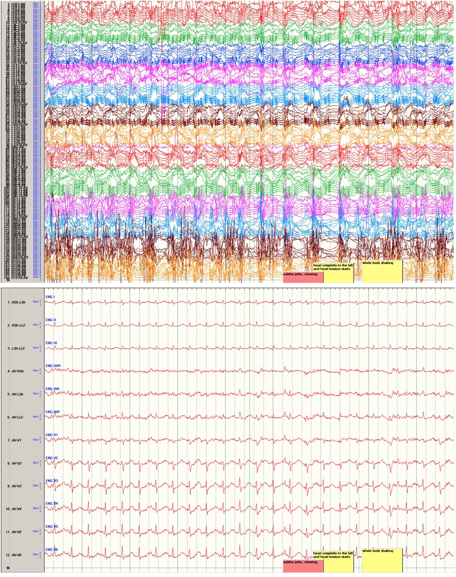Click the blue EKG I trace label
The image size is (456, 577).
click(50, 297)
